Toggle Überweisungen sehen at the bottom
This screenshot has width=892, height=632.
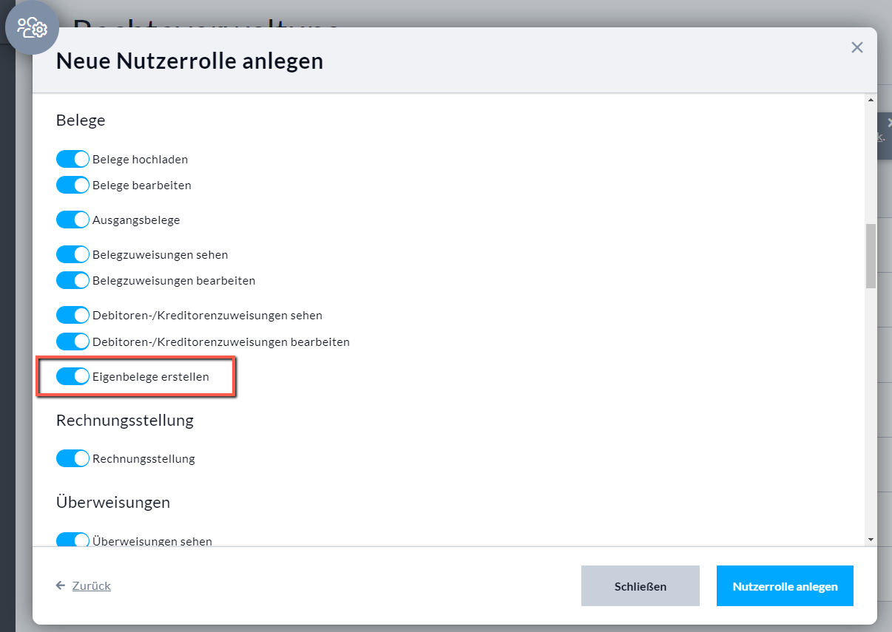tap(72, 540)
